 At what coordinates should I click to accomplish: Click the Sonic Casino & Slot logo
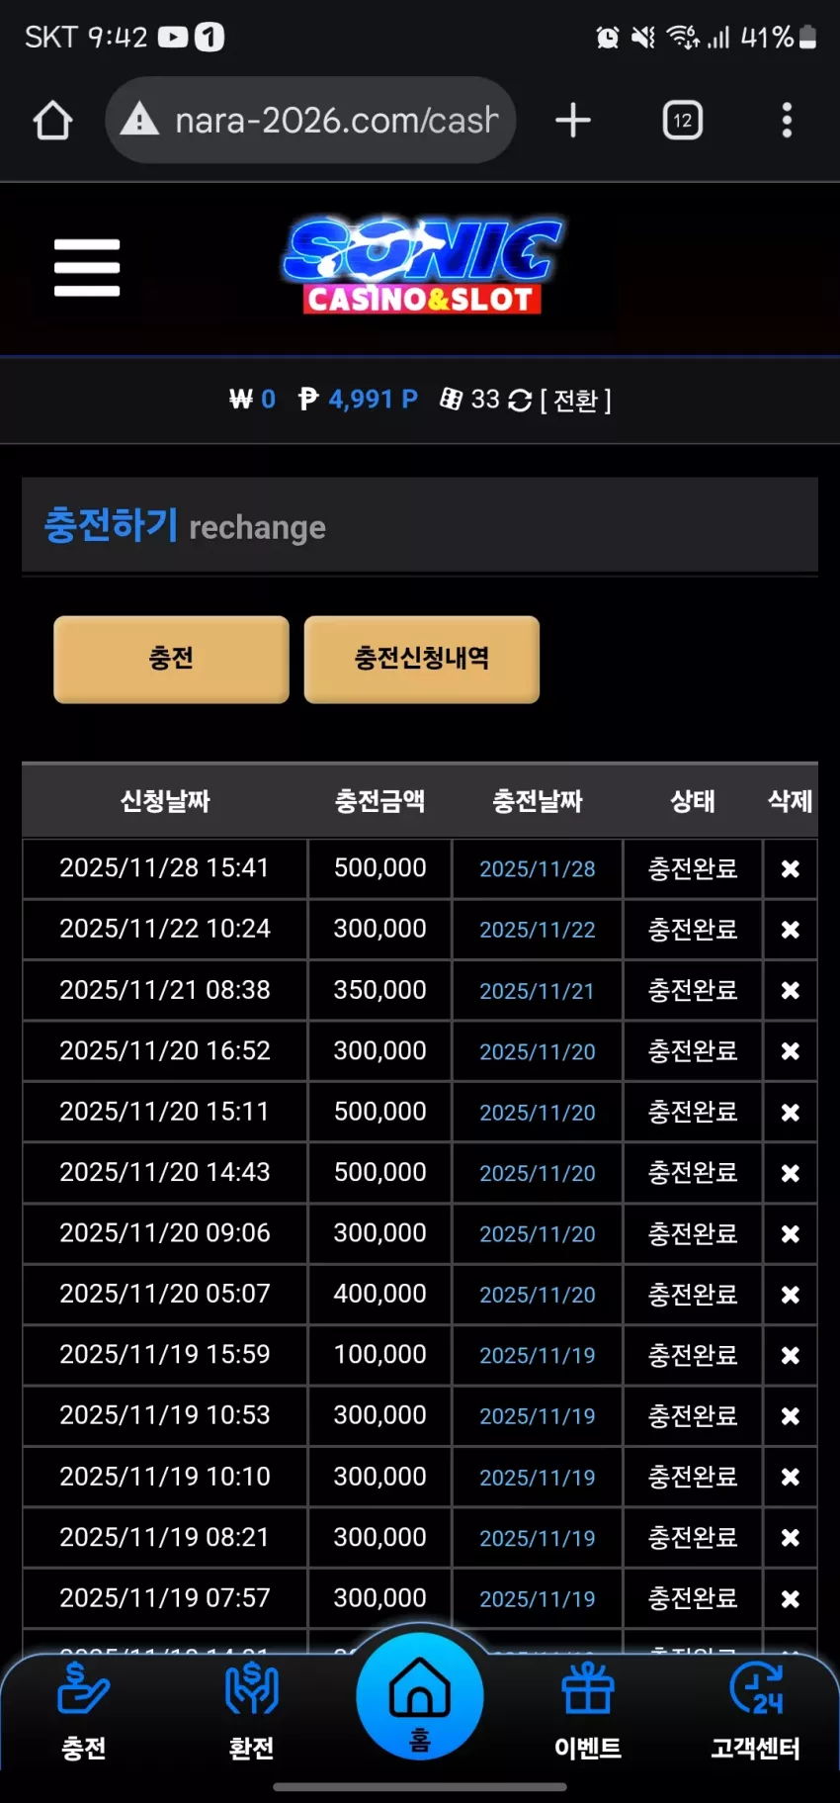pos(422,265)
